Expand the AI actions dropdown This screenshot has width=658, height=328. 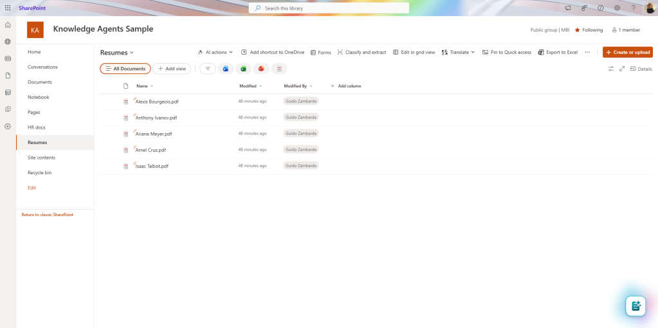(215, 52)
